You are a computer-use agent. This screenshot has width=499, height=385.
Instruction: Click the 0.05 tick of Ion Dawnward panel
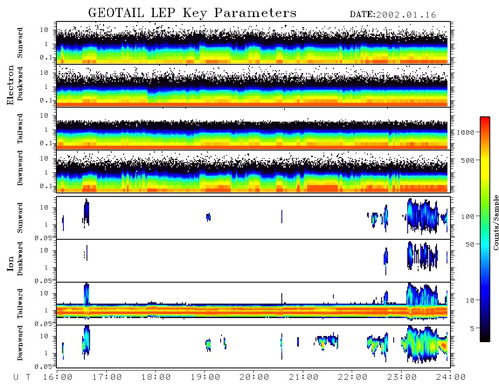[x=43, y=367]
